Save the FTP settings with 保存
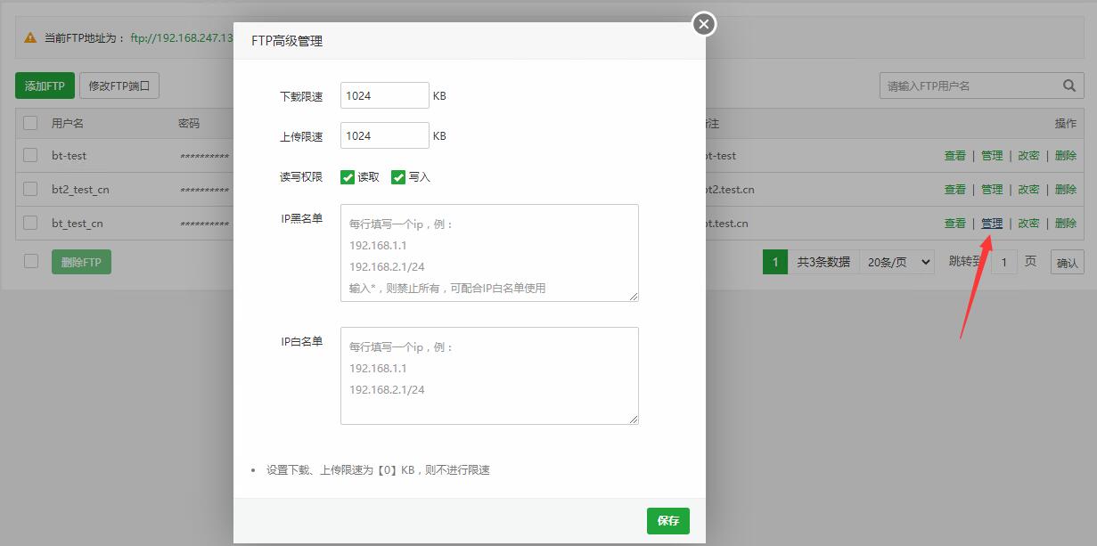Image resolution: width=1097 pixels, height=546 pixels. pyautogui.click(x=668, y=521)
